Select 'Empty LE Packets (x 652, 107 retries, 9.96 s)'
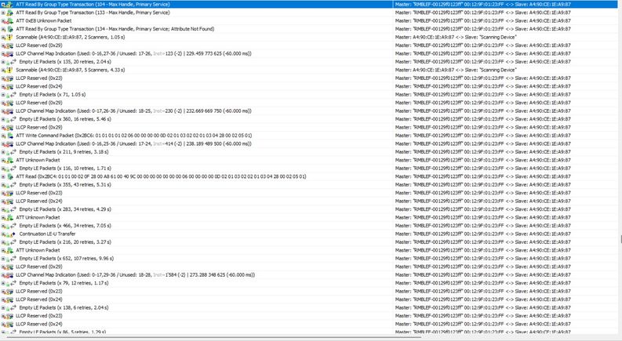 (x=66, y=259)
